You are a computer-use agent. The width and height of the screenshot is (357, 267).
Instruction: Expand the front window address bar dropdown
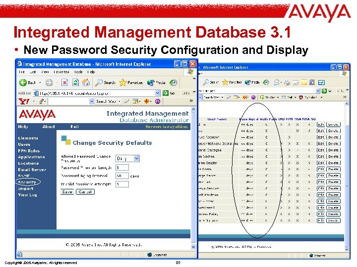click(x=158, y=93)
